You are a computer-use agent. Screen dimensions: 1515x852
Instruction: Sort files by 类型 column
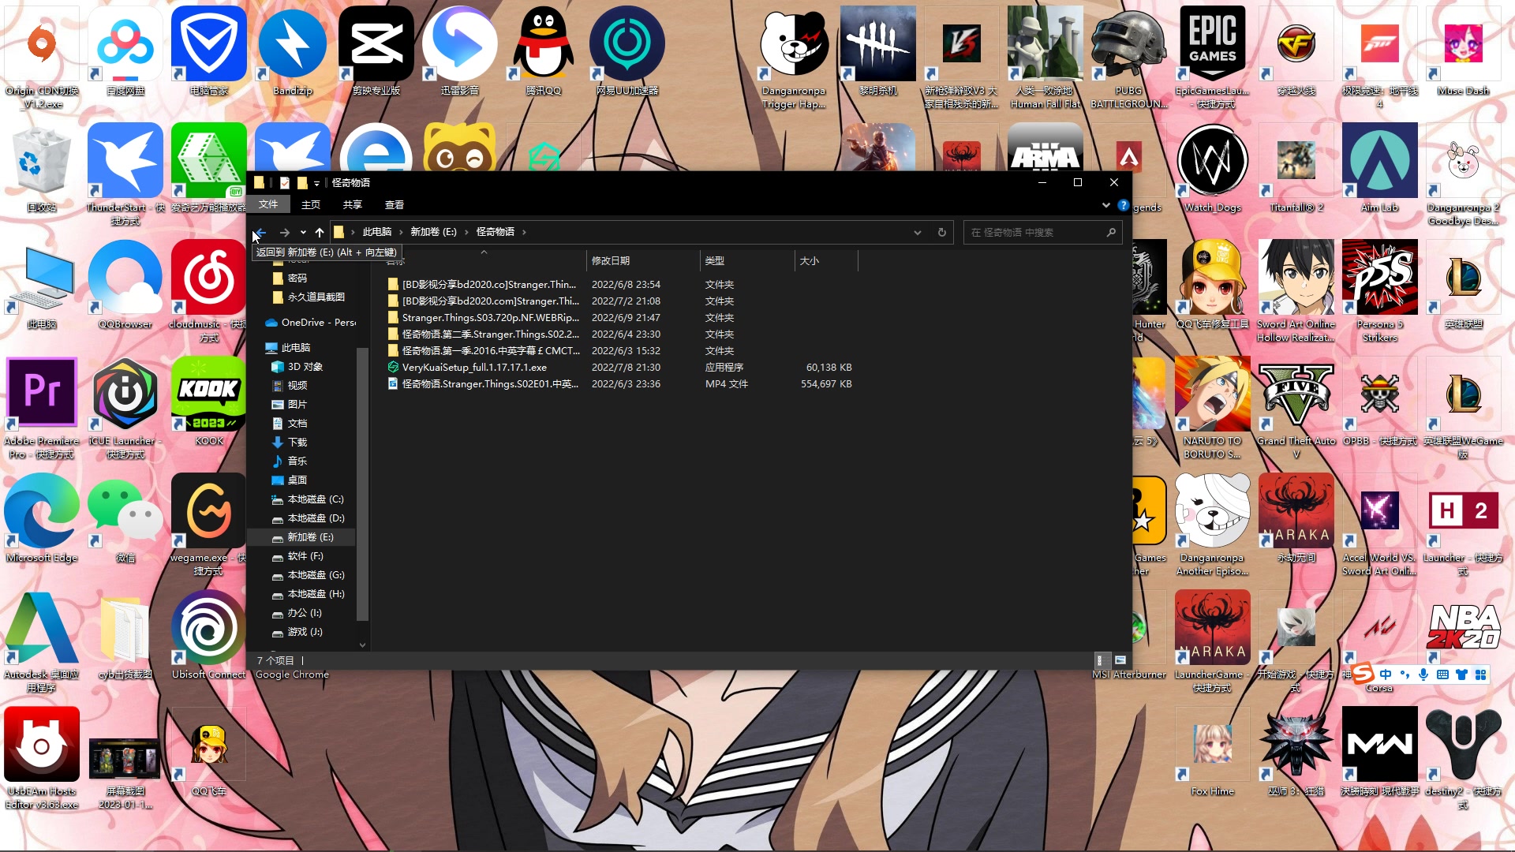pyautogui.click(x=746, y=260)
